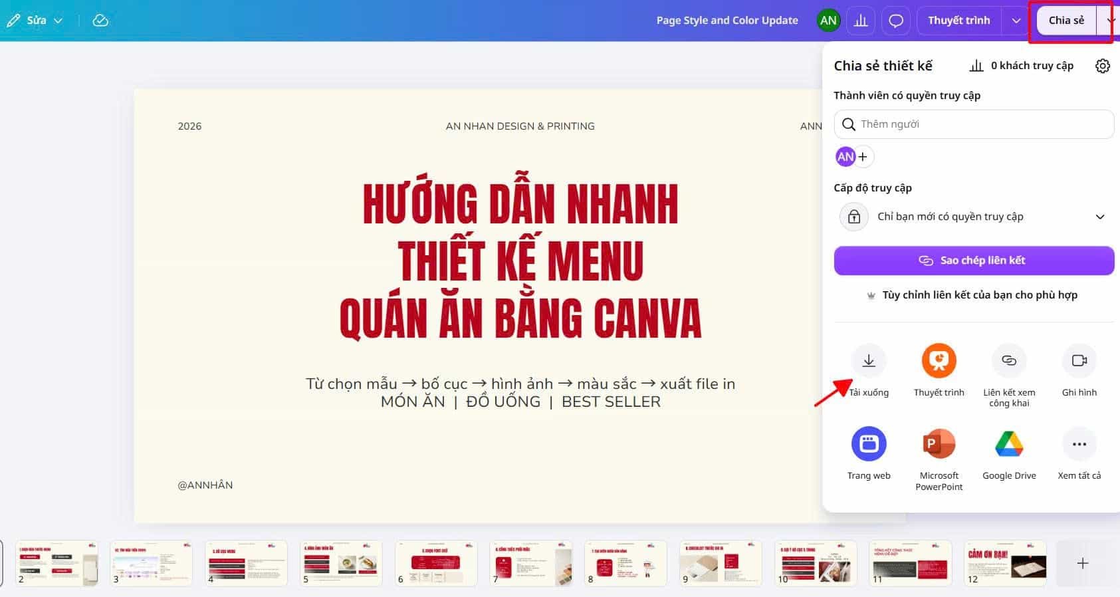Click the cloud save status icon
1120x597 pixels.
[100, 21]
